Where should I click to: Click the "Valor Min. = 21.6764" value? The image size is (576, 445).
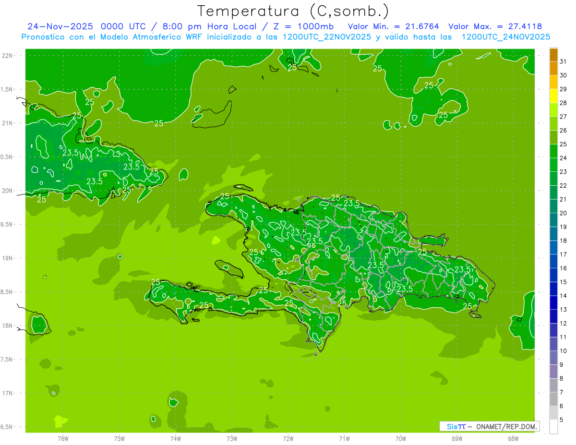[x=394, y=26]
